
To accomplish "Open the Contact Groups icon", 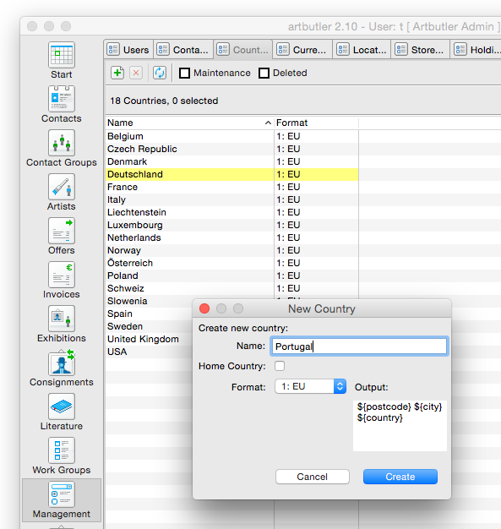I will coord(62,143).
